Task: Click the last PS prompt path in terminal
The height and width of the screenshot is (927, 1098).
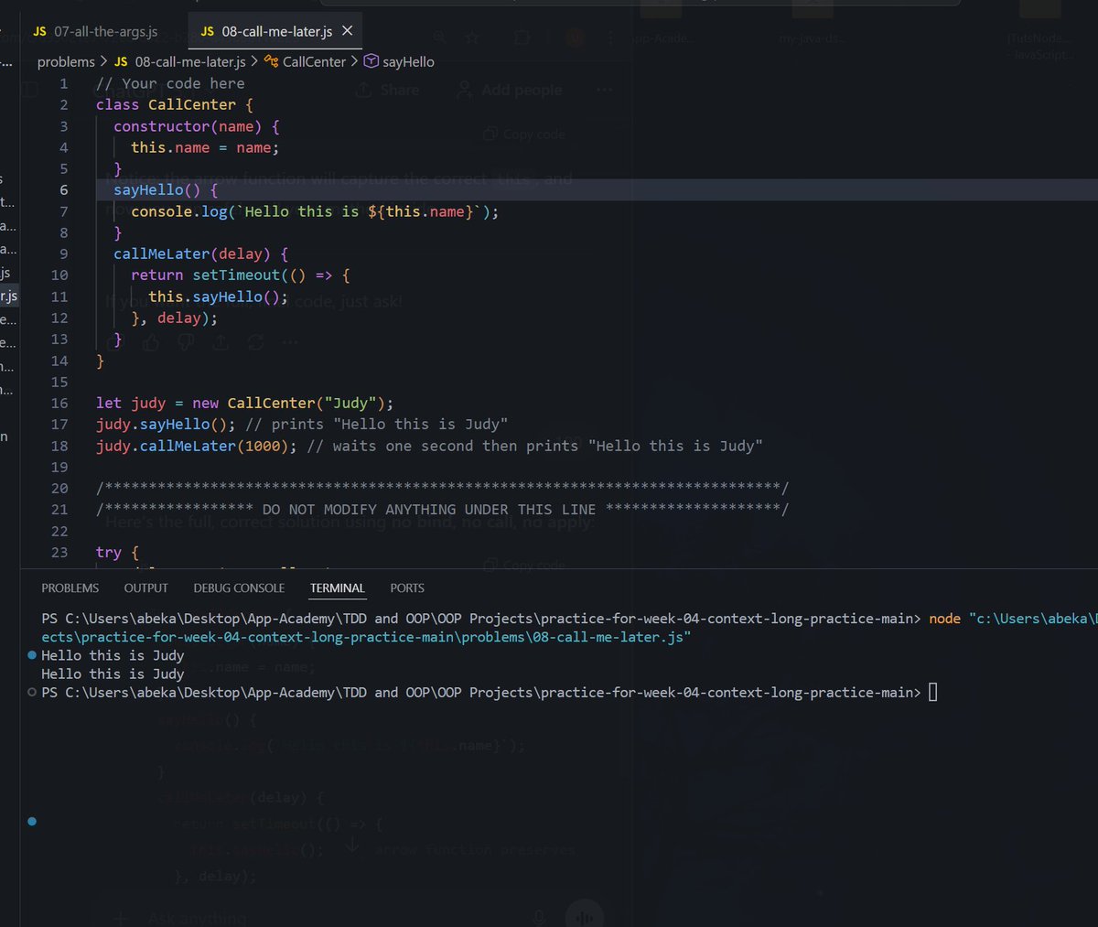Action: click(481, 693)
